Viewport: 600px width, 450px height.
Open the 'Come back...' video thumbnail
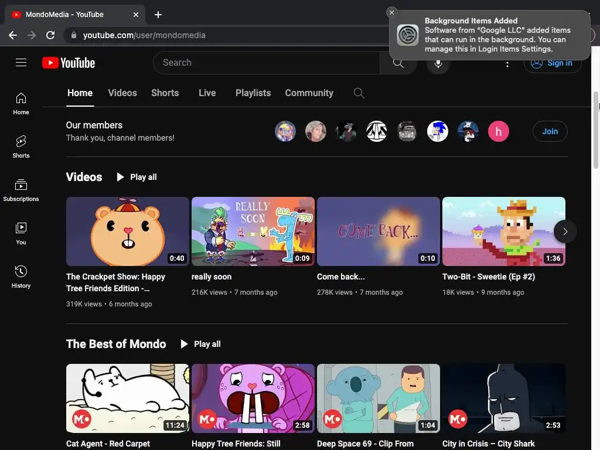(379, 231)
